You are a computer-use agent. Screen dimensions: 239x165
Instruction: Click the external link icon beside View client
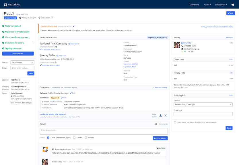(69, 44)
